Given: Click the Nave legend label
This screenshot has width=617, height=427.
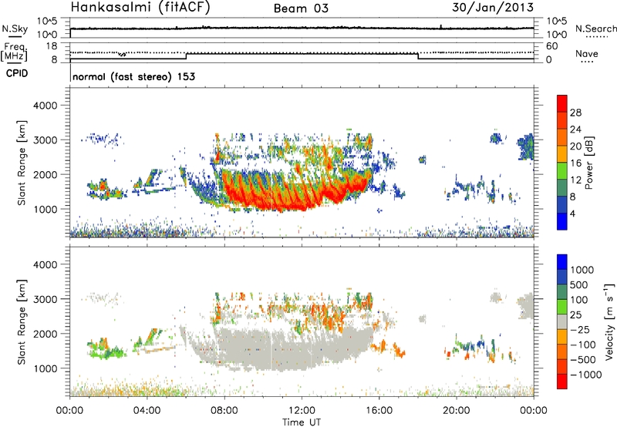Looking at the screenshot, I should (x=587, y=53).
